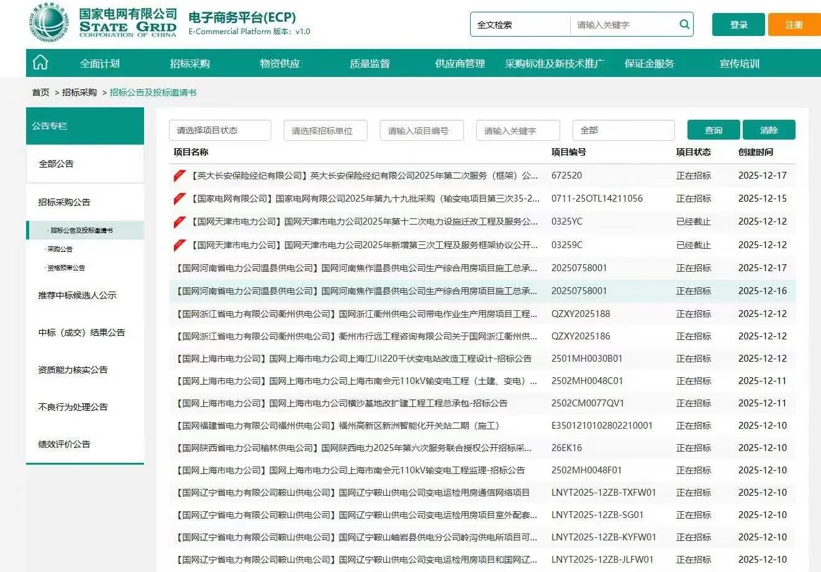Click the search magnifier icon
821x572 pixels.
point(684,25)
